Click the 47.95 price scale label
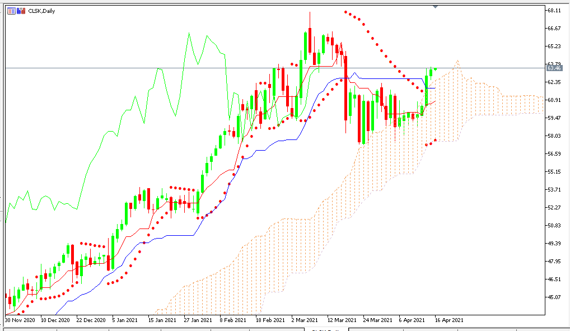This screenshot has width=570, height=331. click(554, 261)
